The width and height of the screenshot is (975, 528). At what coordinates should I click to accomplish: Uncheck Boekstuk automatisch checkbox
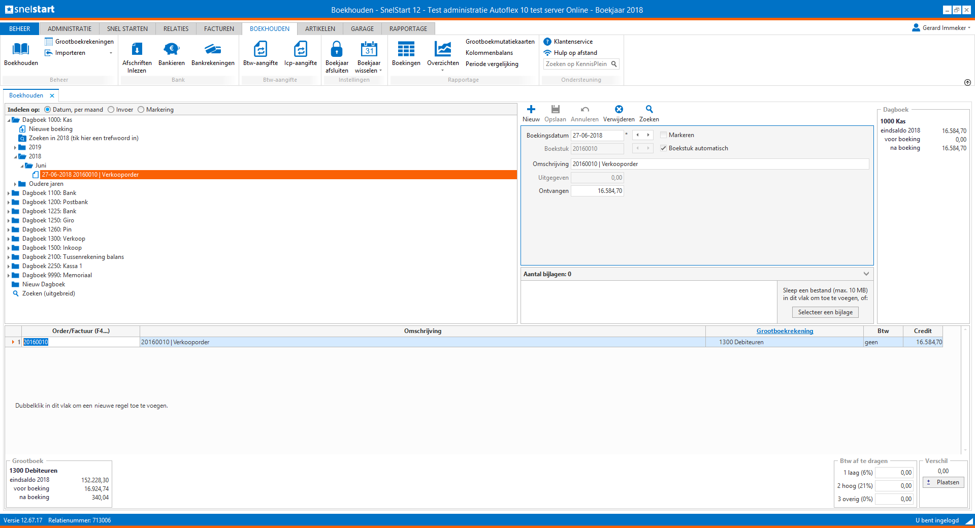[663, 148]
